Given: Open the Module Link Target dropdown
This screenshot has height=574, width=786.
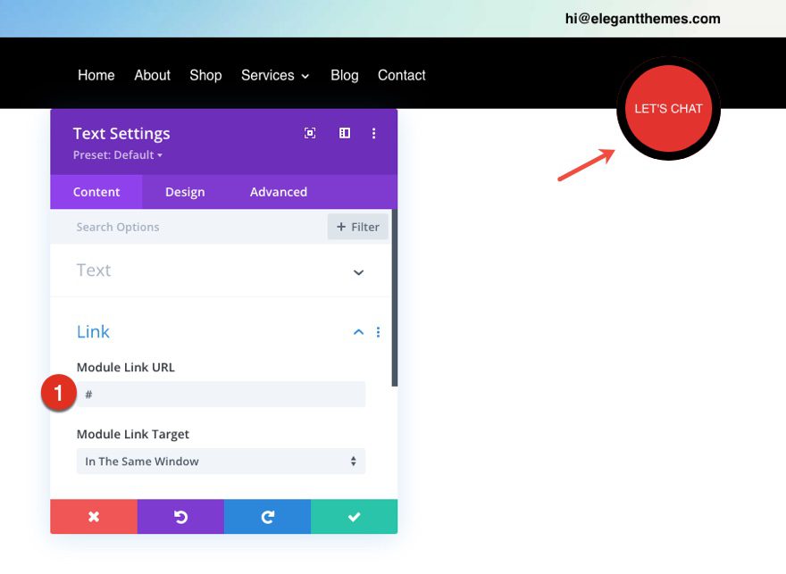Looking at the screenshot, I should [221, 462].
